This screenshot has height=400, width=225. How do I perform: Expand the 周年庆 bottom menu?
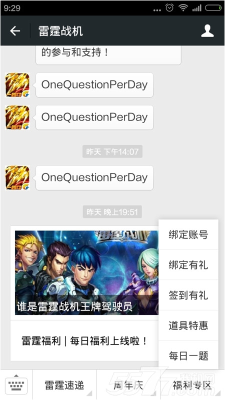pos(128,384)
